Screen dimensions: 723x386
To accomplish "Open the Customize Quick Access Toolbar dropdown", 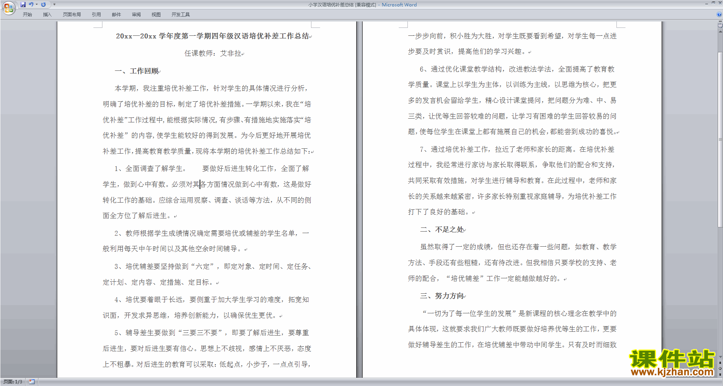I will click(x=54, y=5).
